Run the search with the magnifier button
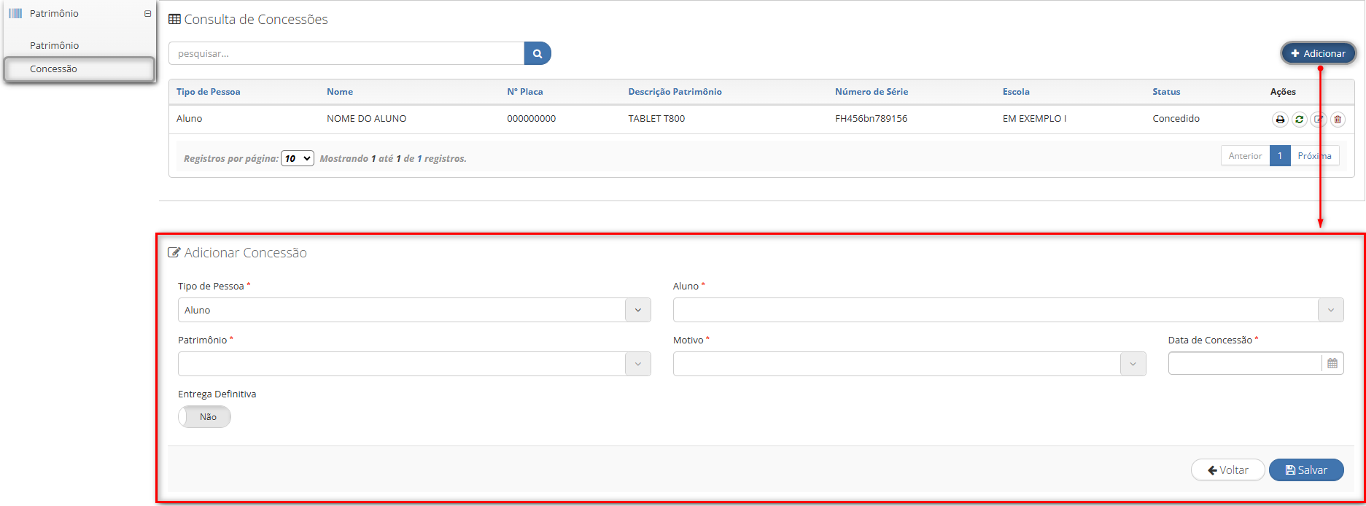The width and height of the screenshot is (1366, 506). [x=538, y=53]
